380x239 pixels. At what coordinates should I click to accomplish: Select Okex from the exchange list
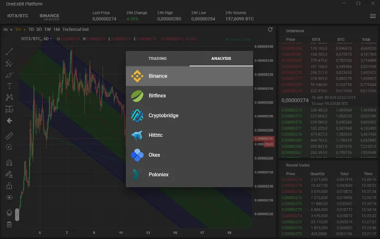pos(190,155)
